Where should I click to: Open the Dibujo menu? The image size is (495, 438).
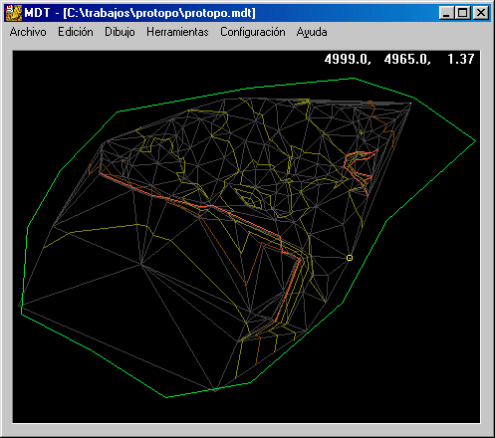(120, 32)
